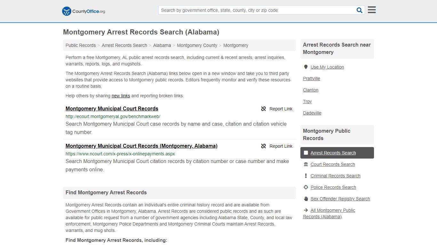Viewport: 437px width, 245px height.
Task: Click 'Find Montgomery Arrest Records, including:' text
Action: (116, 240)
